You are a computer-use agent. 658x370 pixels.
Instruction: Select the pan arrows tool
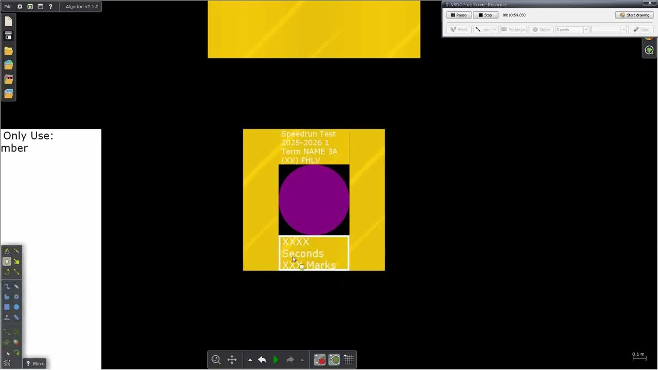click(232, 360)
